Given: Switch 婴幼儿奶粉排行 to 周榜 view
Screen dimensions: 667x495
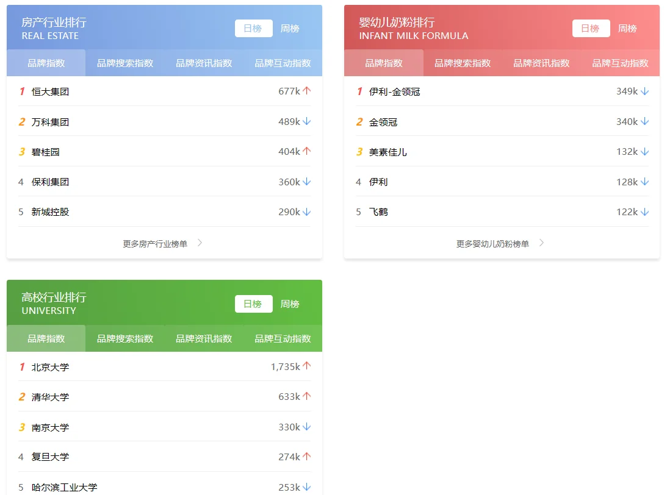Looking at the screenshot, I should (x=627, y=28).
